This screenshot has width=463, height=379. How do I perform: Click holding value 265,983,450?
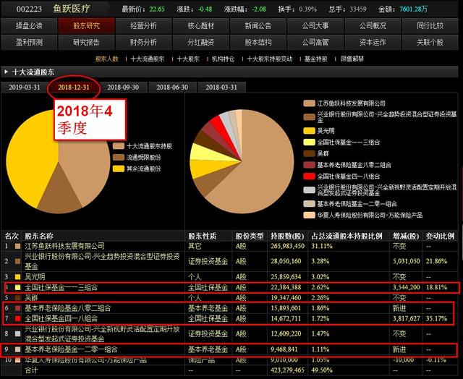coord(287,246)
